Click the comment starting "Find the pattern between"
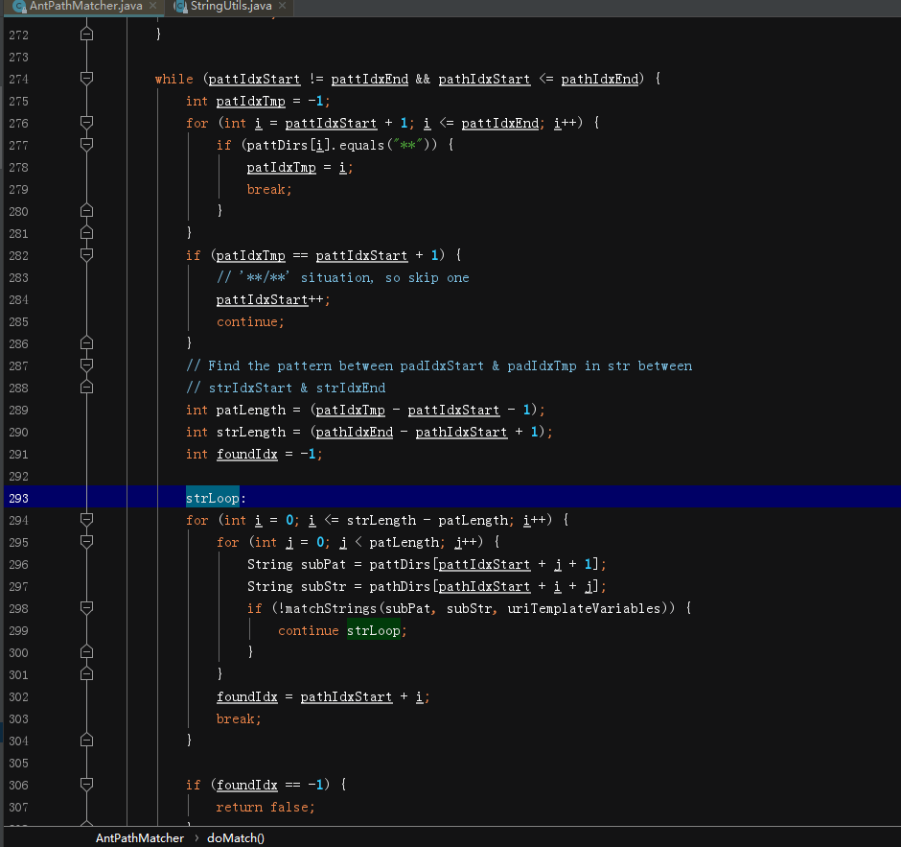 tap(439, 365)
